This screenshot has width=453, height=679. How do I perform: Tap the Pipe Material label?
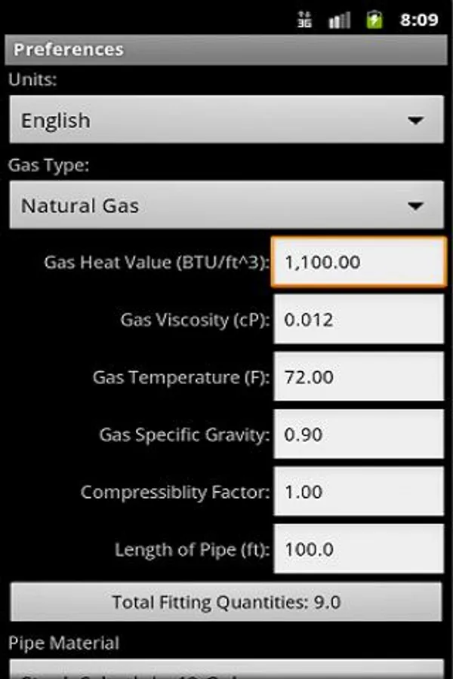(x=63, y=643)
